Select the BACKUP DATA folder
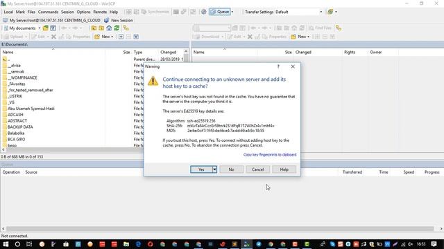 pos(20,127)
